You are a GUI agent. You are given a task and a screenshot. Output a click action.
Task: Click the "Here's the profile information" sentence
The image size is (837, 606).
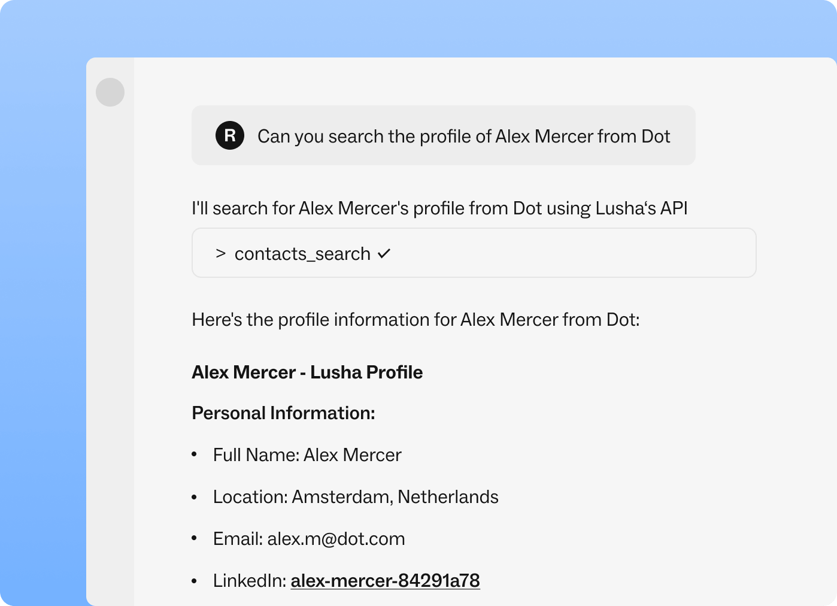coord(416,320)
